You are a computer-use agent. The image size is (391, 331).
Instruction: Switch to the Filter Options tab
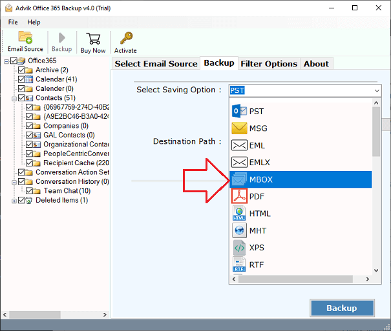[x=269, y=64]
